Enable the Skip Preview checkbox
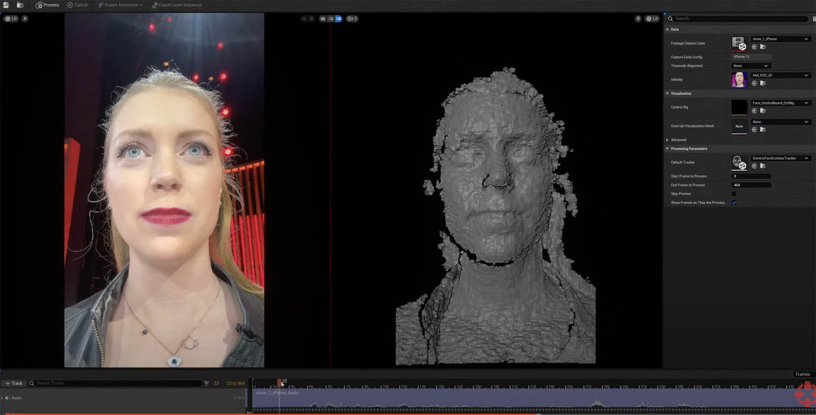 click(x=734, y=194)
